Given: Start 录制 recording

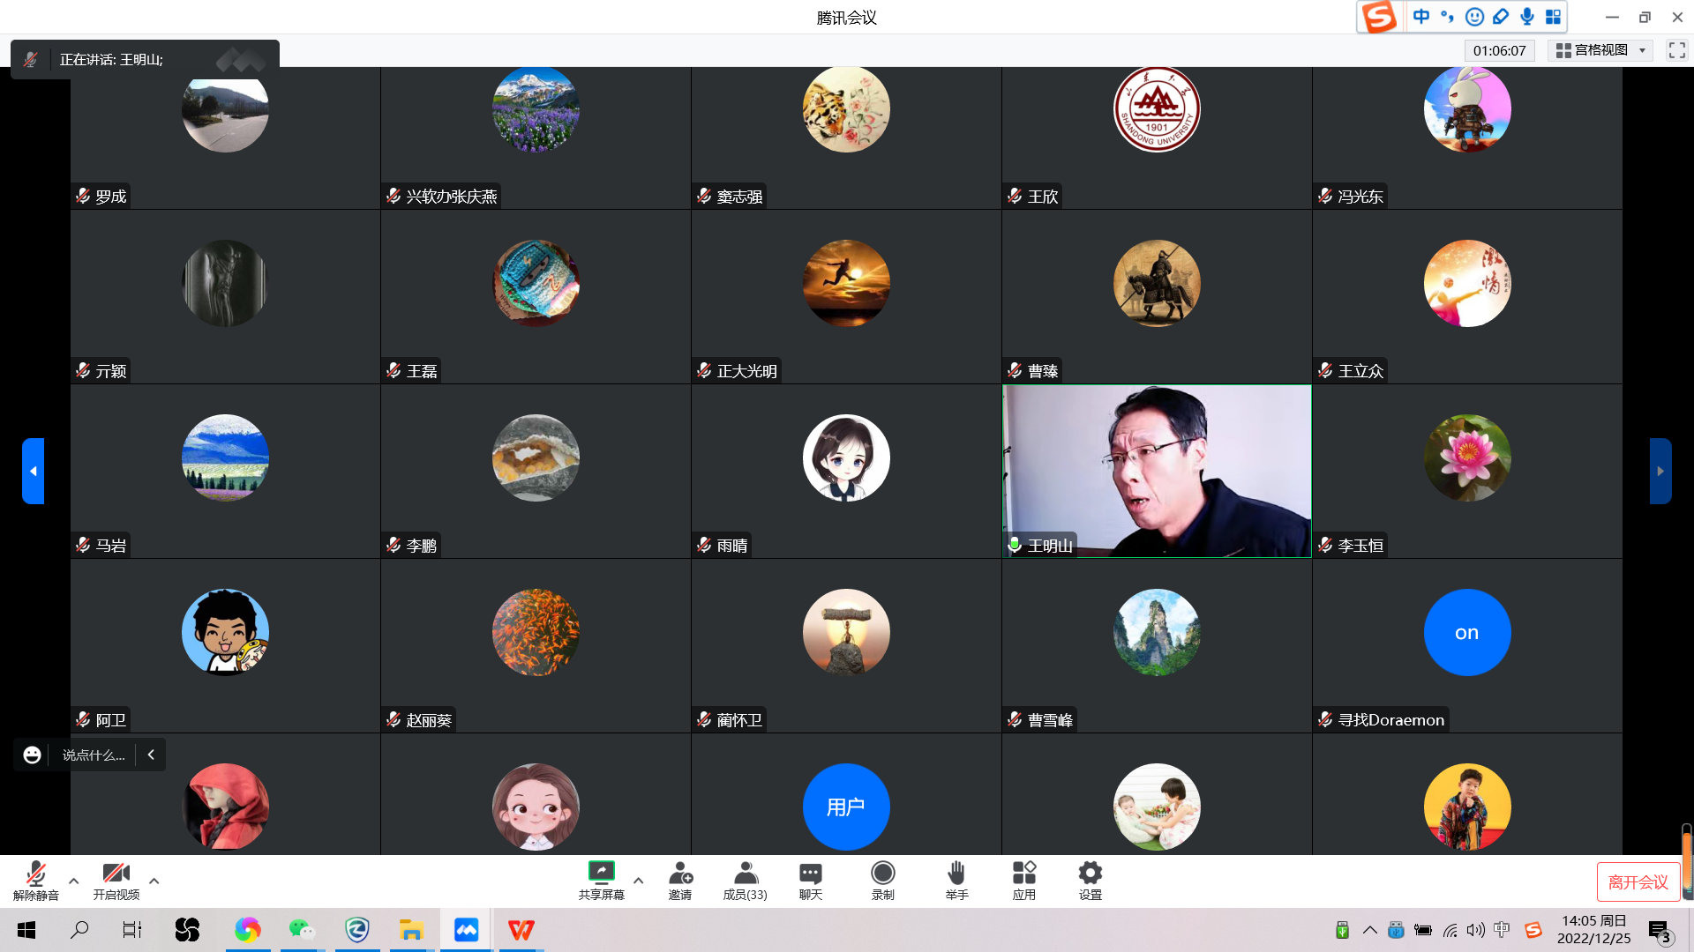Looking at the screenshot, I should point(883,881).
